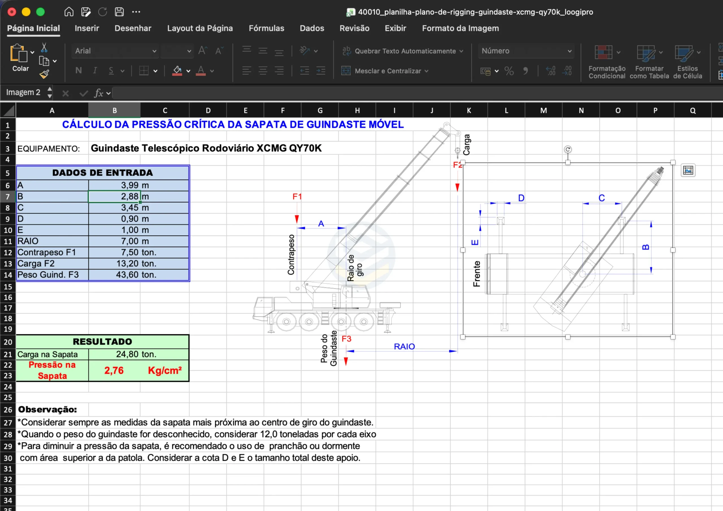Expand the underline style arrow
The height and width of the screenshot is (511, 723).
point(123,71)
